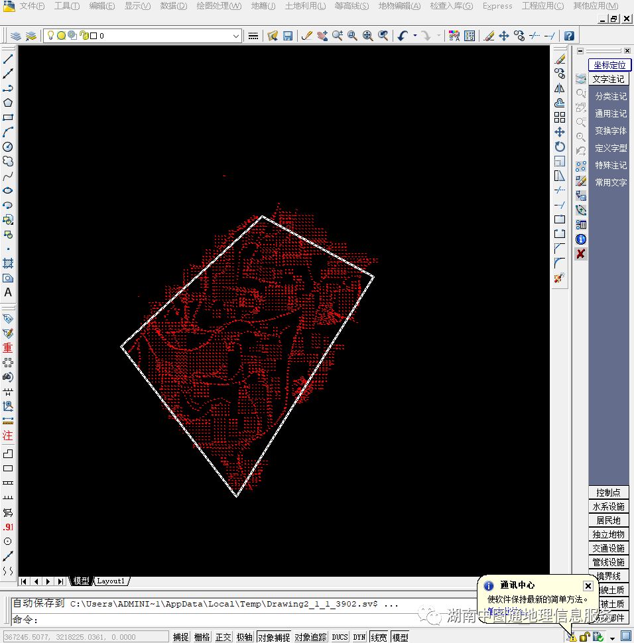This screenshot has width=634, height=643.
Task: Expand the 交通设施 panel section
Action: [609, 548]
